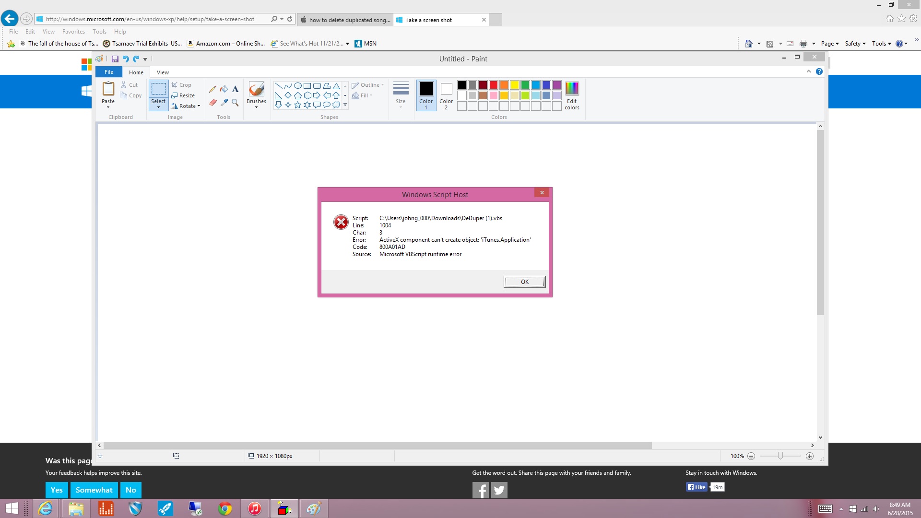Image resolution: width=921 pixels, height=518 pixels.
Task: Click the zoom in plus button
Action: pos(810,456)
